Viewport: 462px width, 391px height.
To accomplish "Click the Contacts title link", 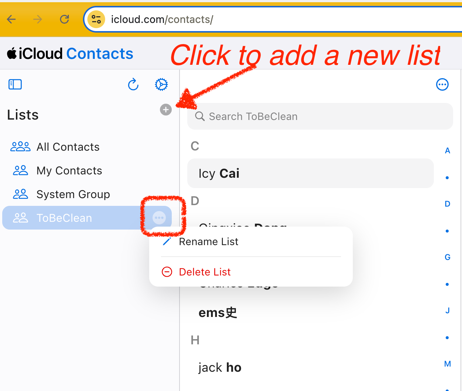I will [100, 54].
